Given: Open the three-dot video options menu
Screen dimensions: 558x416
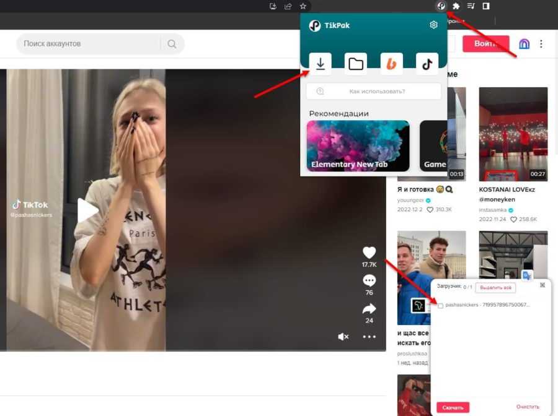Looking at the screenshot, I should (370, 337).
